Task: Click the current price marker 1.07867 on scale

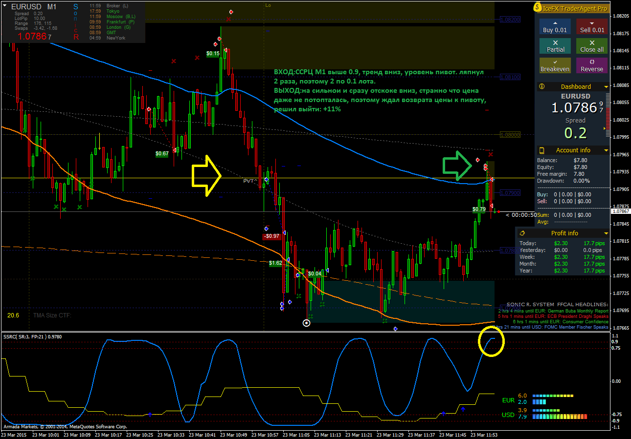Action: pos(620,211)
